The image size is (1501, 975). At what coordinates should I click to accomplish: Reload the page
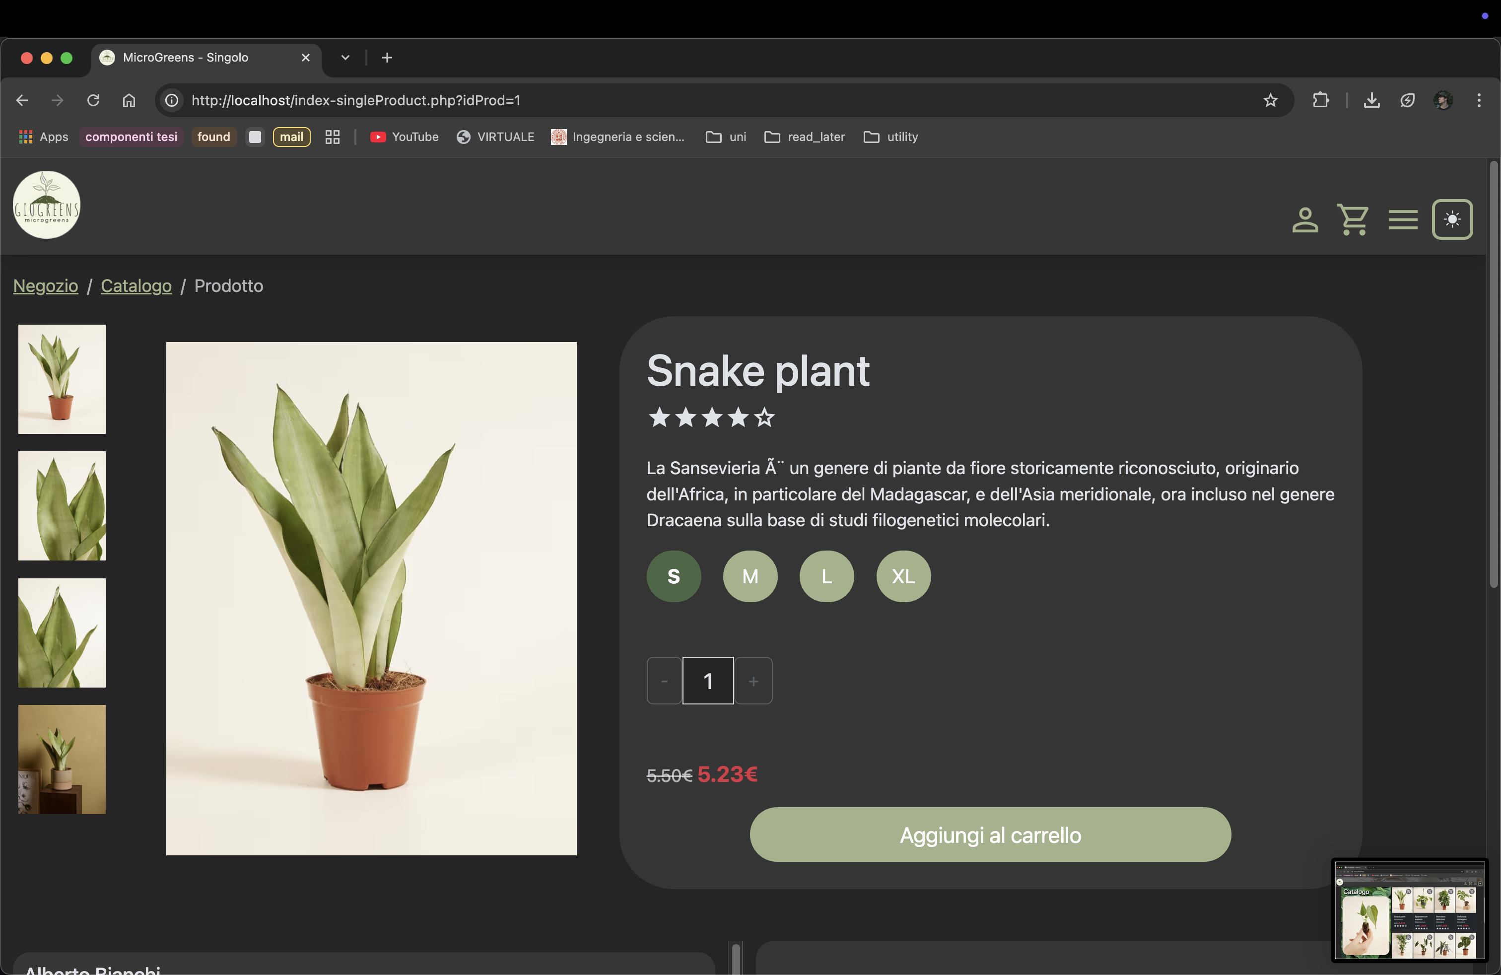click(x=93, y=100)
